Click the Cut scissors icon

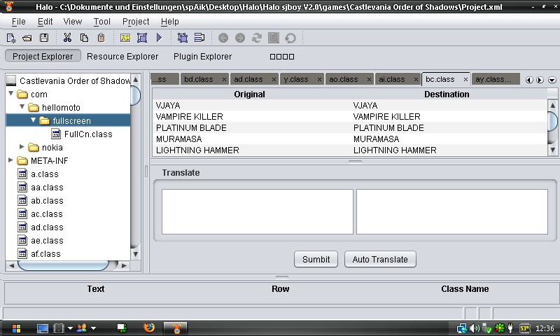coord(67,38)
